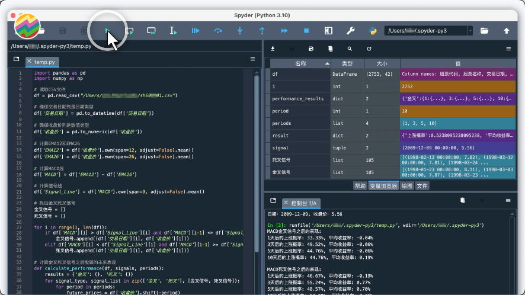
Task: Open the editor pane options hamburger menu
Action: 252,60
